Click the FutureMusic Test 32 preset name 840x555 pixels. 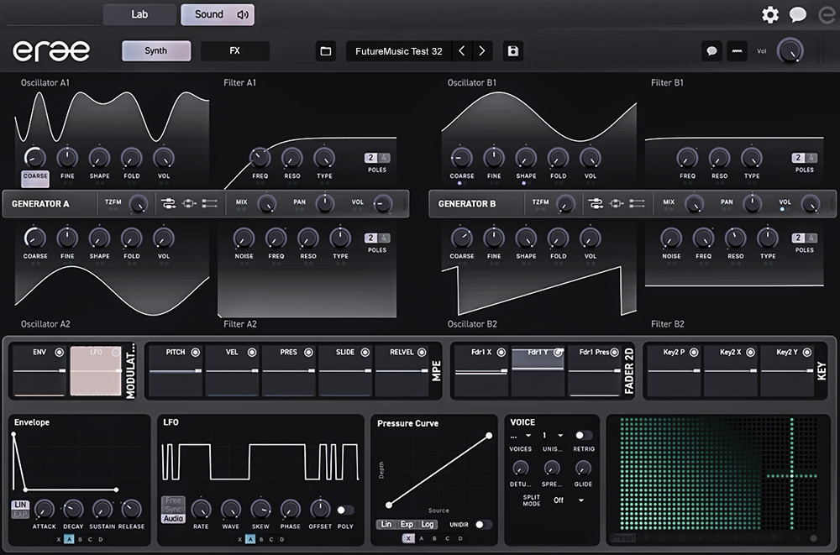pyautogui.click(x=398, y=51)
